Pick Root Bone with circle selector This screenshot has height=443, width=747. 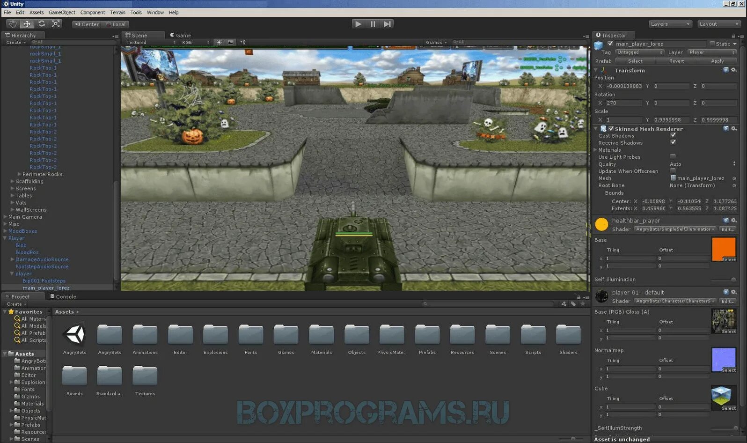pos(734,185)
